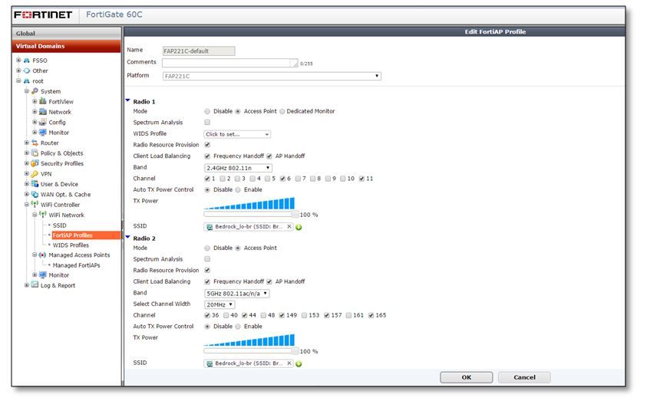Screen dimensions: 647x401
Task: Open the Global section
Action: point(67,34)
